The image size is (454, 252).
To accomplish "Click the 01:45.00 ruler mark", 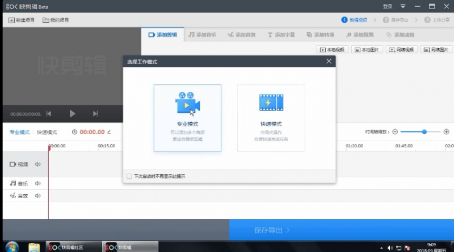I will (x=404, y=146).
